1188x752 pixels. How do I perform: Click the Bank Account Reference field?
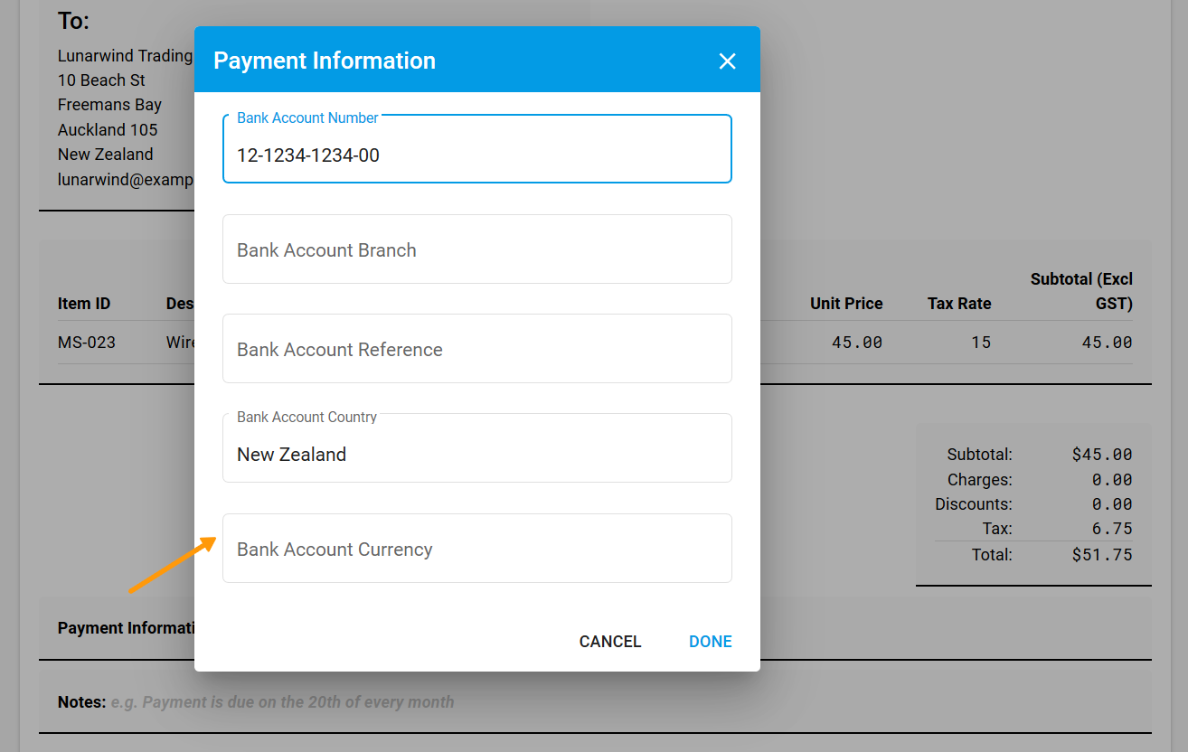coord(477,348)
